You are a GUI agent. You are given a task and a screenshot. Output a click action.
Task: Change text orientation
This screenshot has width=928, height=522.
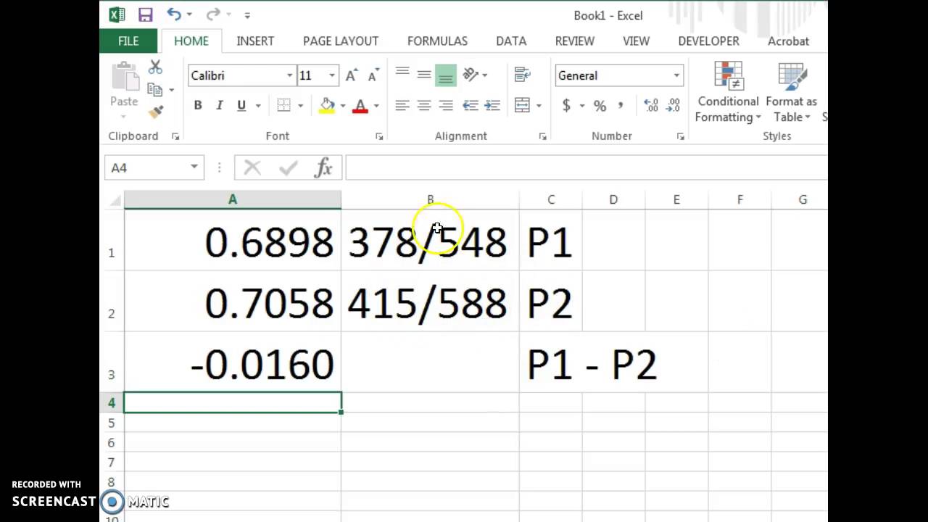point(471,75)
